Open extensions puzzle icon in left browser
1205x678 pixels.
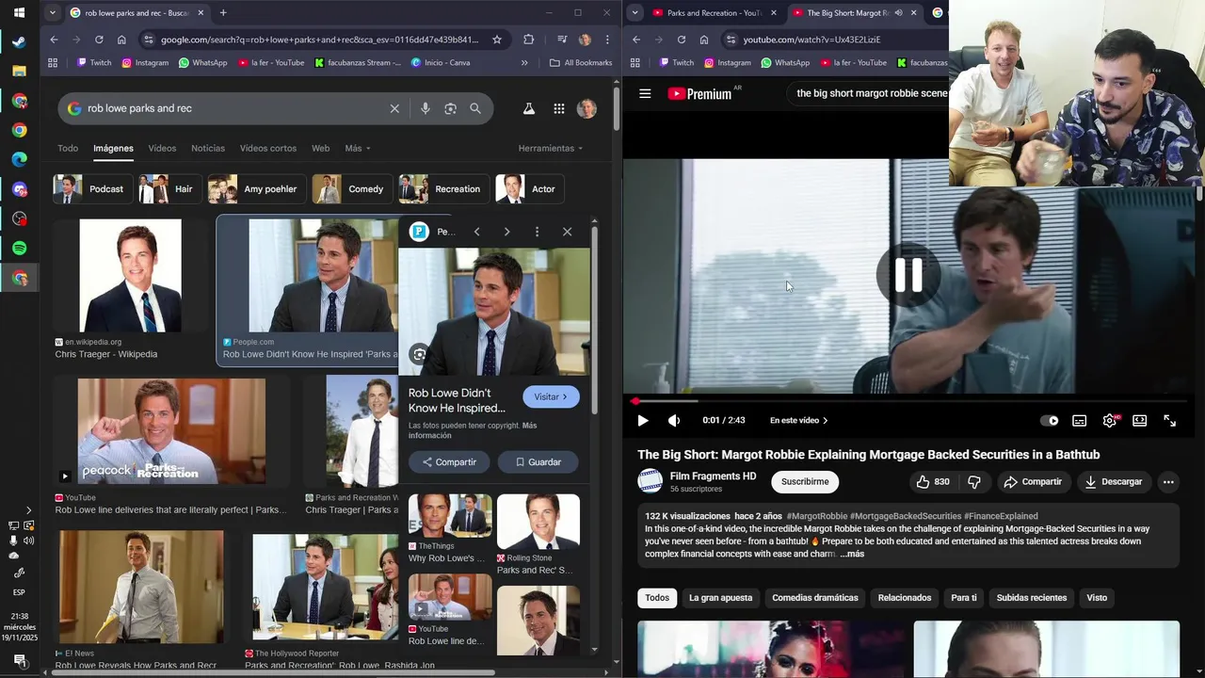coord(529,40)
